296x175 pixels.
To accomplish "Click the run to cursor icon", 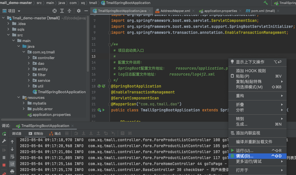I will pos(113,133).
